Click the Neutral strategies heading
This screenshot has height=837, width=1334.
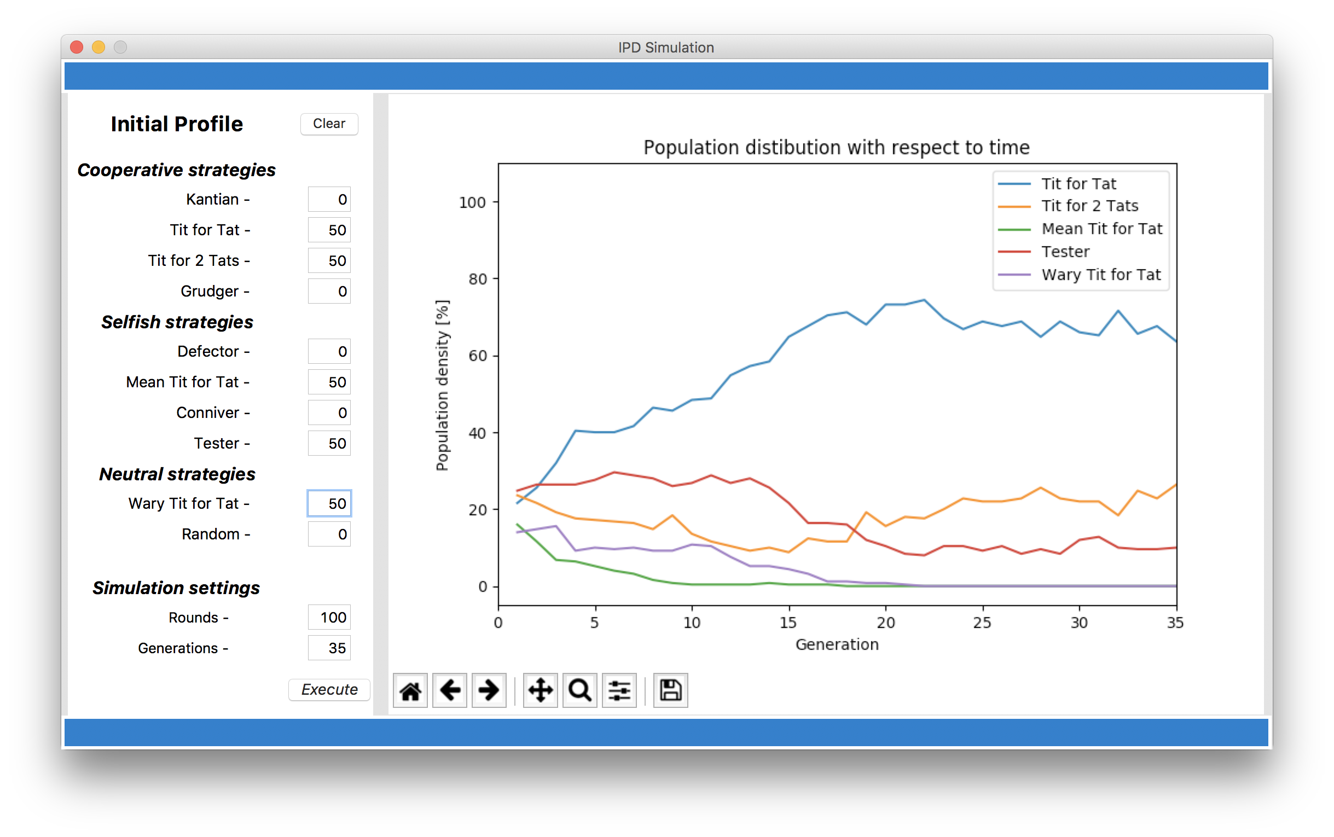177,474
